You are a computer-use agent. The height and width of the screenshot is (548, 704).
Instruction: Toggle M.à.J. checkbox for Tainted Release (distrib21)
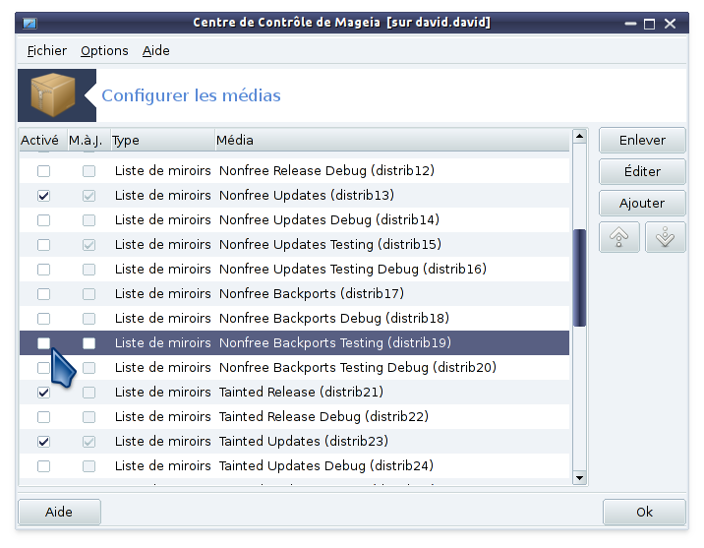88,393
